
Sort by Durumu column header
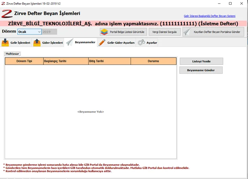[x=153, y=61]
